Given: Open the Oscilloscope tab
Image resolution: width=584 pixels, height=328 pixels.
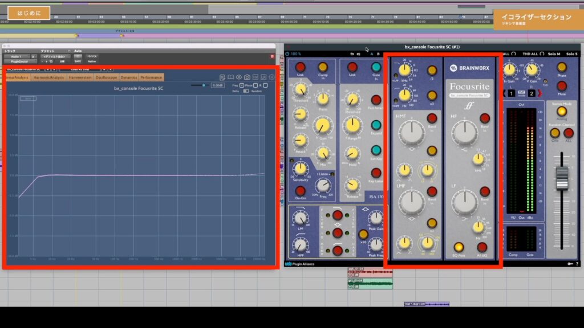Looking at the screenshot, I should [106, 77].
